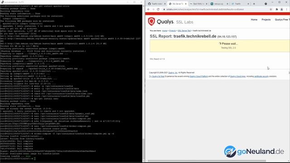Open the browser extensions puzzle icon
Screen dimensions: 290x163
[x=277, y=9]
